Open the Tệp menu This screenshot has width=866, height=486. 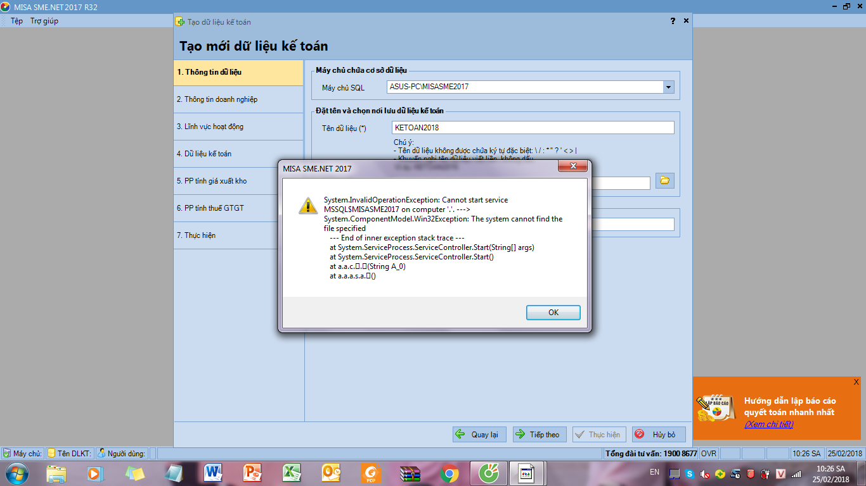click(16, 21)
